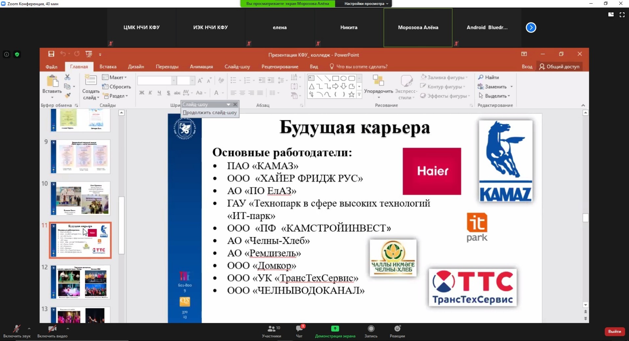Expand the Раздел section dropdown
The width and height of the screenshot is (629, 341).
(x=115, y=96)
